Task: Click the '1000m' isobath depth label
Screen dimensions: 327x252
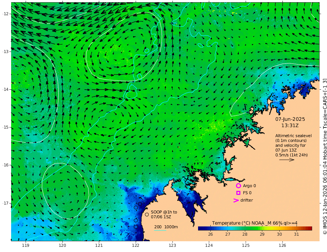Action: pos(171,227)
